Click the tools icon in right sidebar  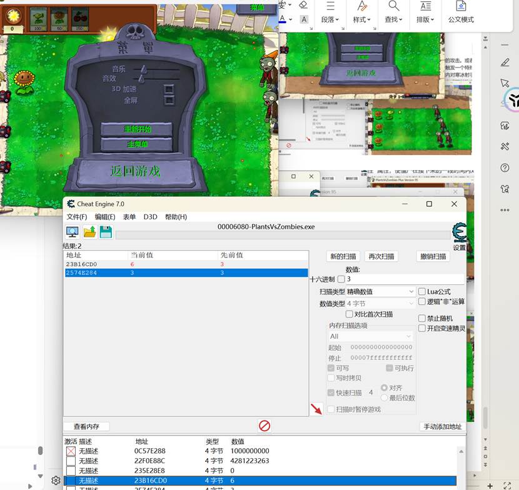click(x=505, y=146)
